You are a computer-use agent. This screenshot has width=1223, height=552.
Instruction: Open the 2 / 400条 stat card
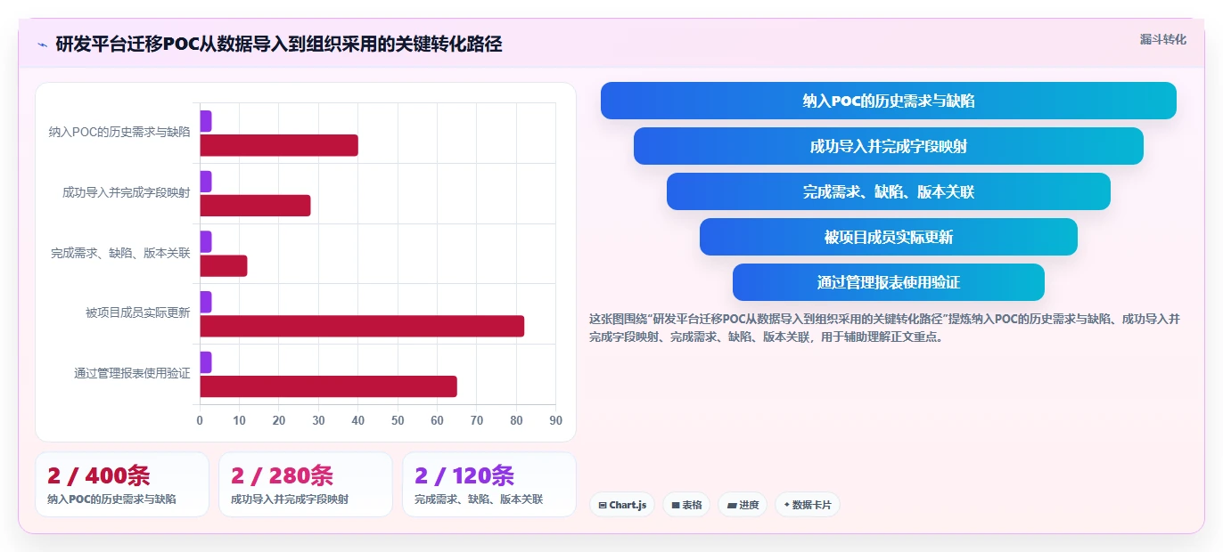click(x=122, y=484)
